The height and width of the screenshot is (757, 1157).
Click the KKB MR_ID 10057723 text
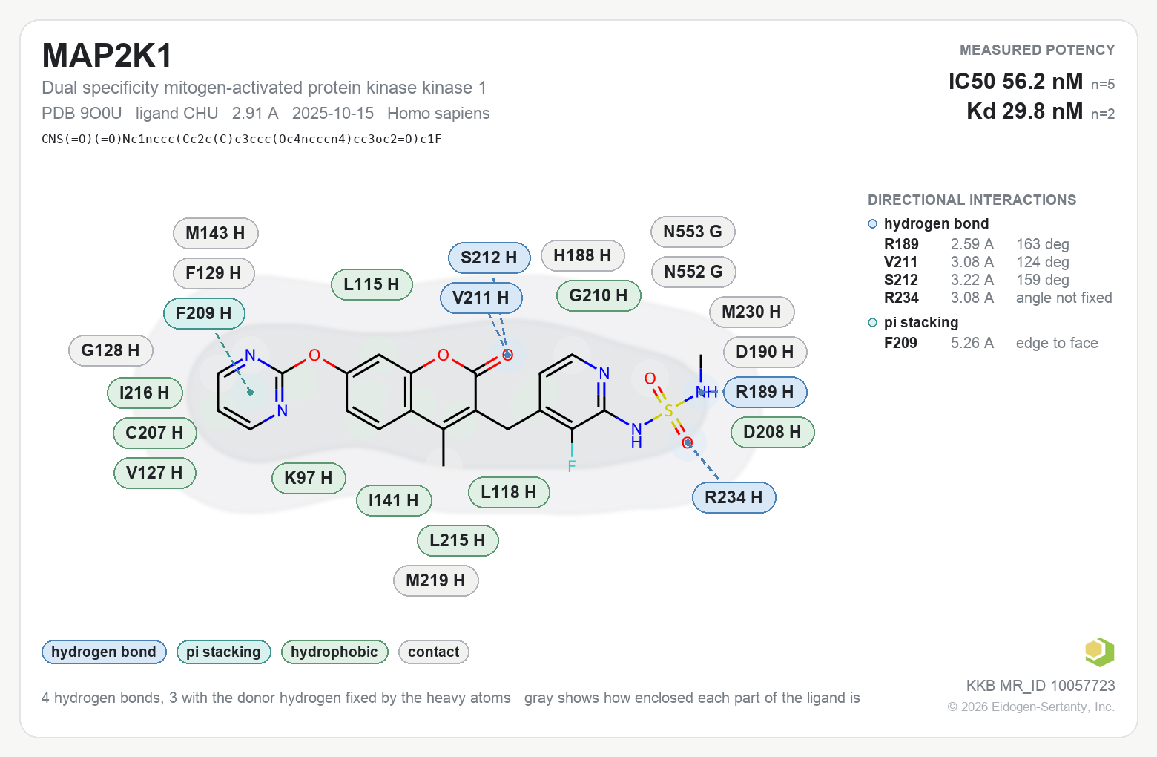click(1041, 686)
